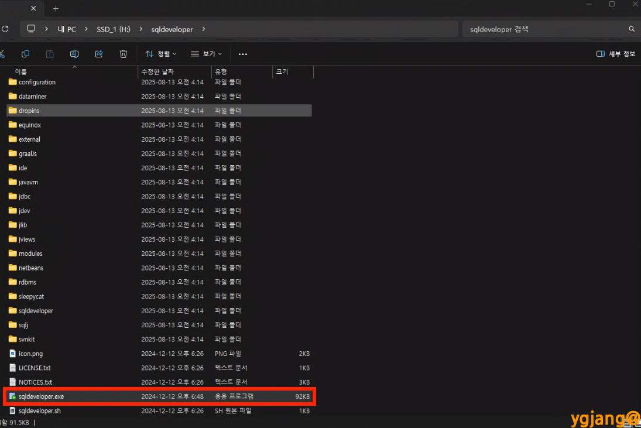
Task: Expand chevron after sqldeveloper breadcrumb
Action: tap(204, 29)
